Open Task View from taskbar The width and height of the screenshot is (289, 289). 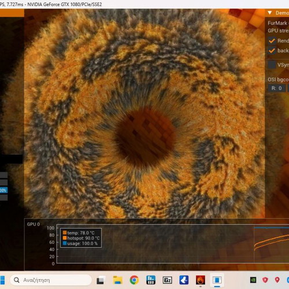point(101,280)
